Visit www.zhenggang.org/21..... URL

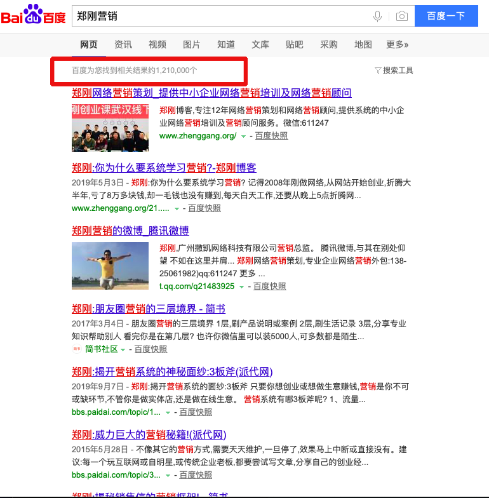[121, 208]
